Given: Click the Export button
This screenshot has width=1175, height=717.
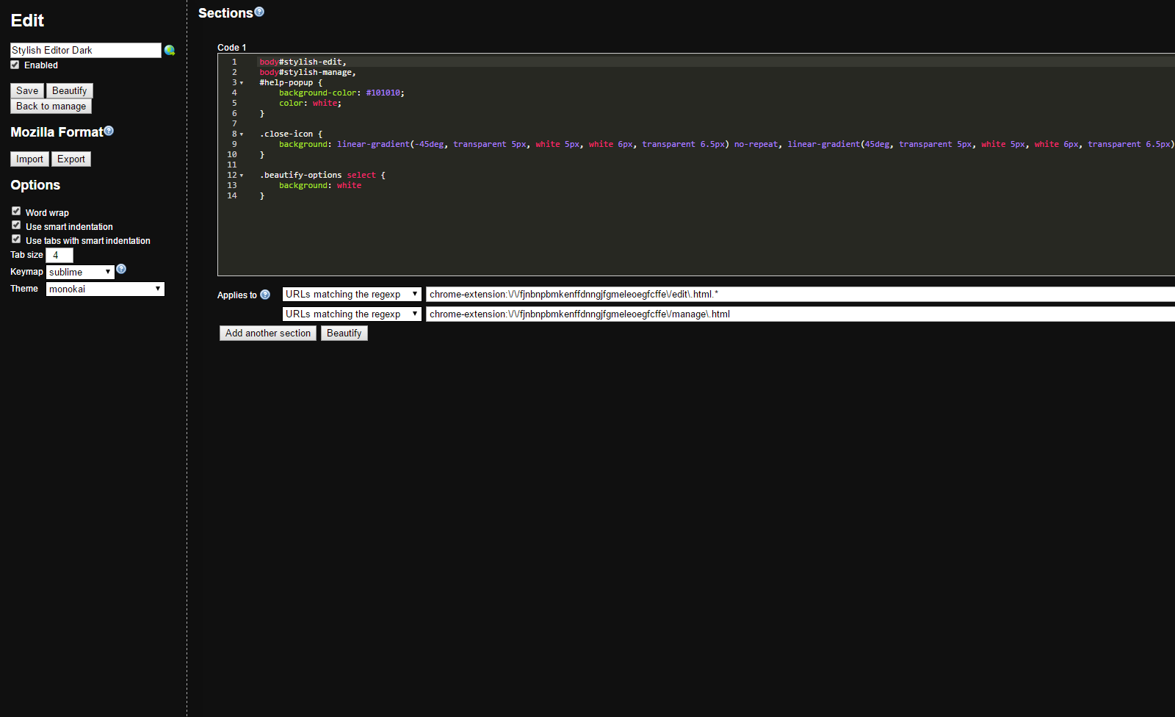Looking at the screenshot, I should pyautogui.click(x=71, y=159).
